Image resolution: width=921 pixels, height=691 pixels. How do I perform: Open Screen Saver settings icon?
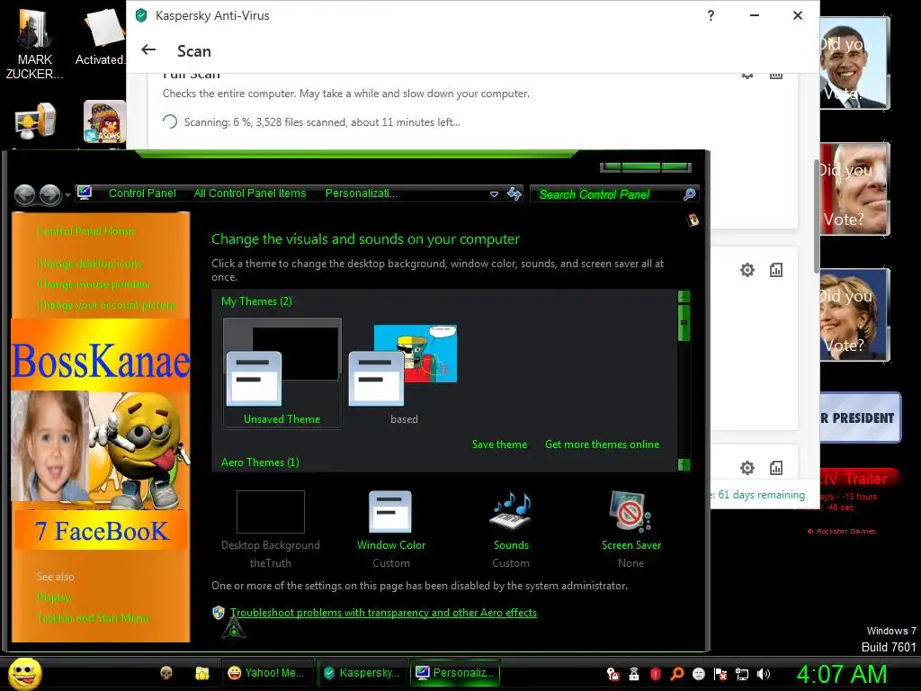[630, 511]
